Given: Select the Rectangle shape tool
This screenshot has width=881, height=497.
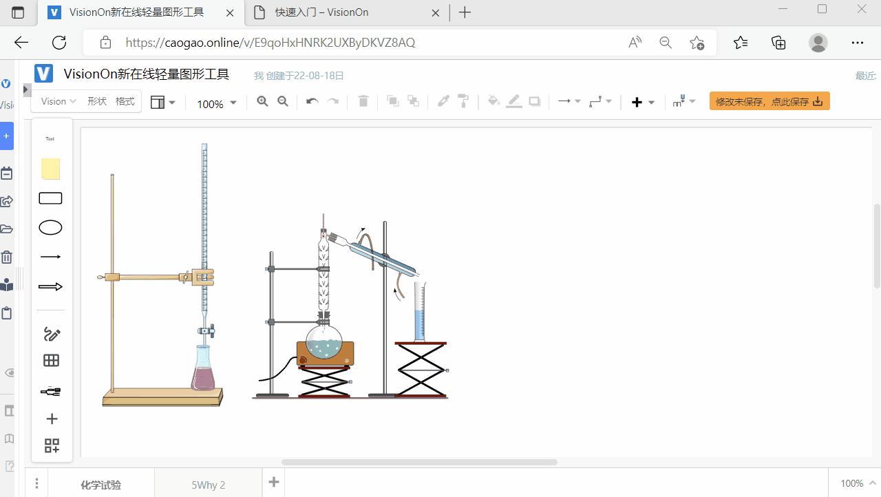Looking at the screenshot, I should (50, 198).
